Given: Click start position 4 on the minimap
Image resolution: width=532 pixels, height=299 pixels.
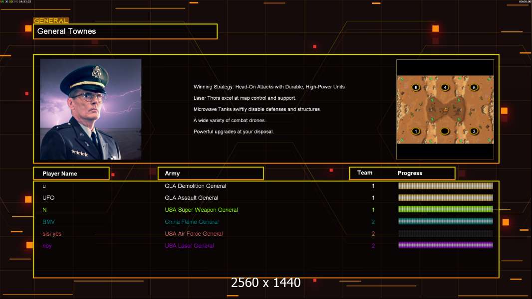Looking at the screenshot, I should click(445, 87).
